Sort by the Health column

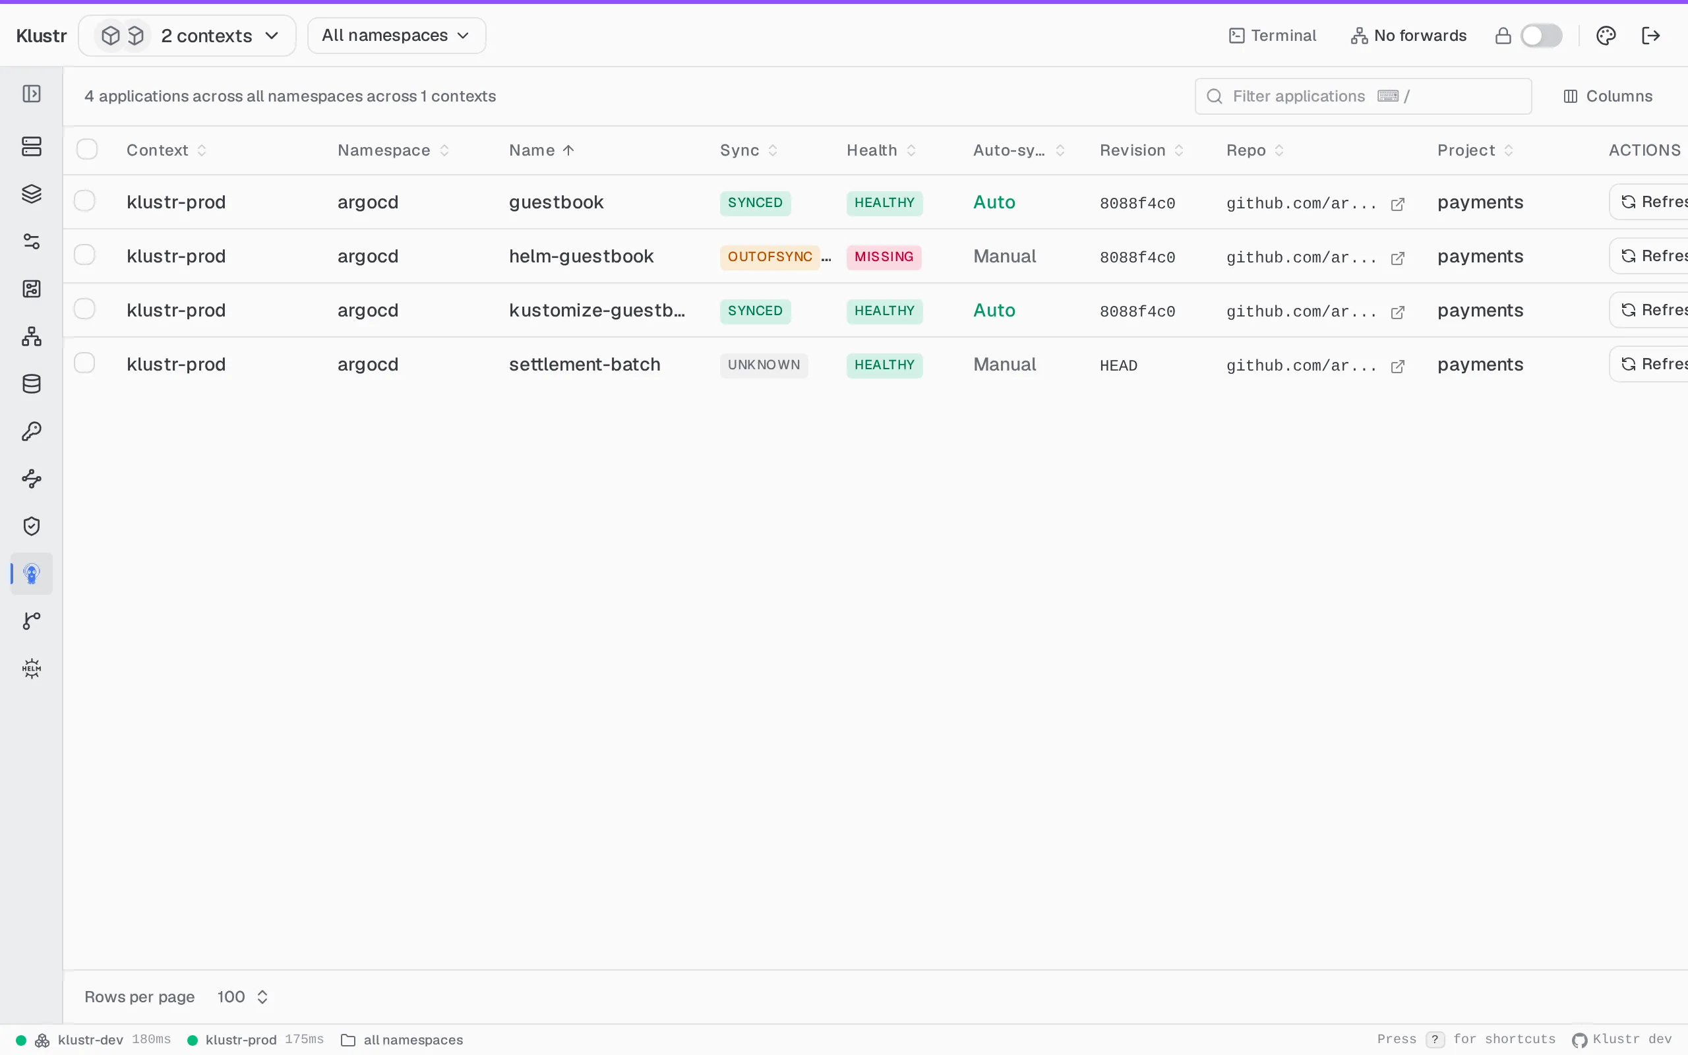pos(881,150)
